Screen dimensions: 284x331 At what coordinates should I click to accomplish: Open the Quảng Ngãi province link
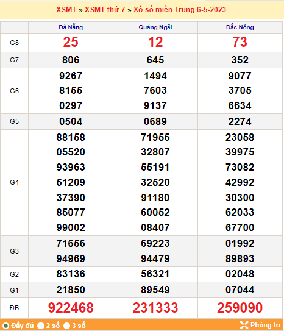(x=155, y=27)
